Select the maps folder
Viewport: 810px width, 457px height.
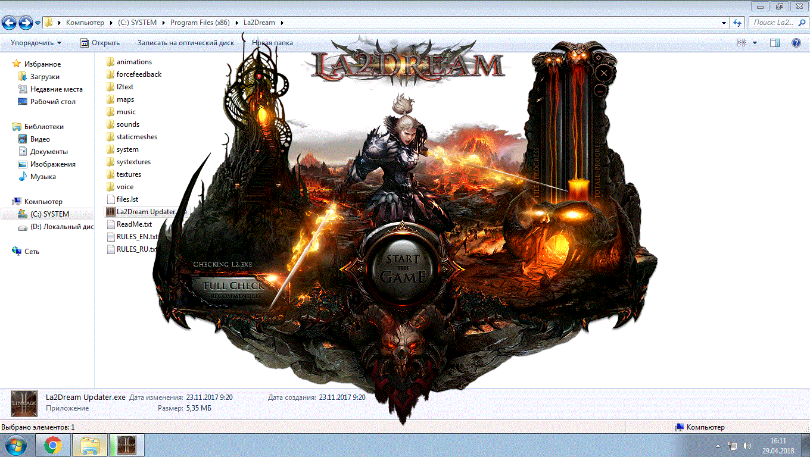(120, 99)
